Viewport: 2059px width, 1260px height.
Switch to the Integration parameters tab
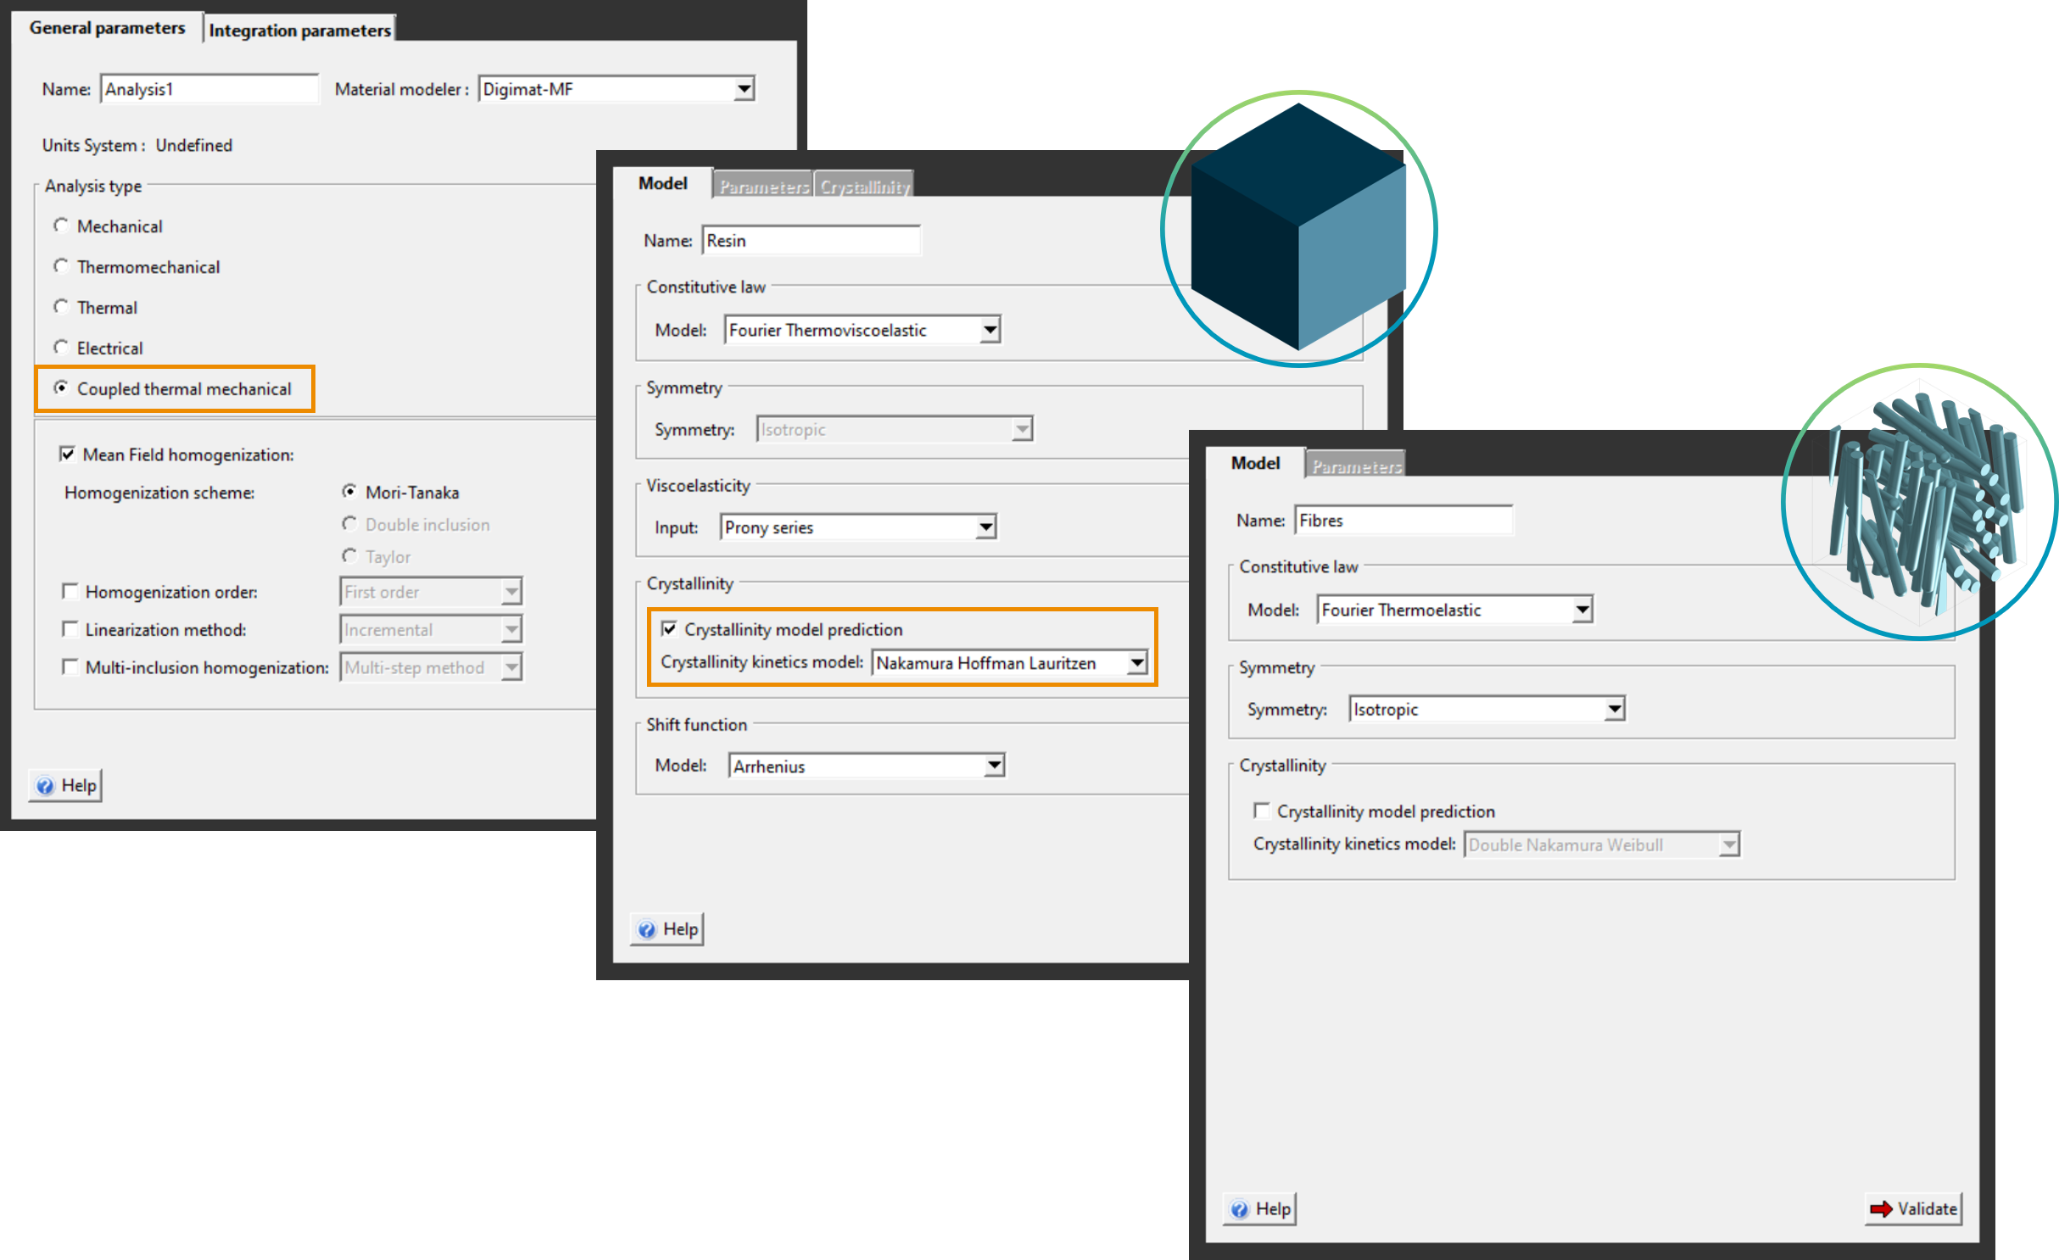299,31
